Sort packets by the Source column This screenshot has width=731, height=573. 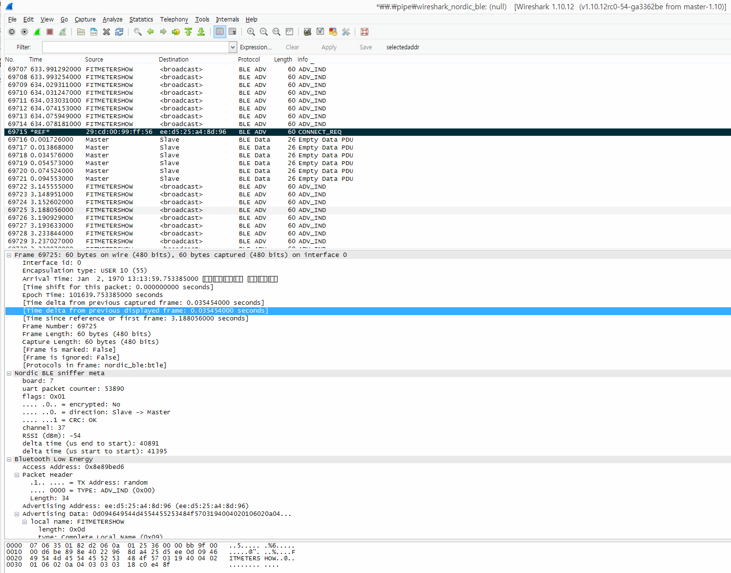point(94,60)
